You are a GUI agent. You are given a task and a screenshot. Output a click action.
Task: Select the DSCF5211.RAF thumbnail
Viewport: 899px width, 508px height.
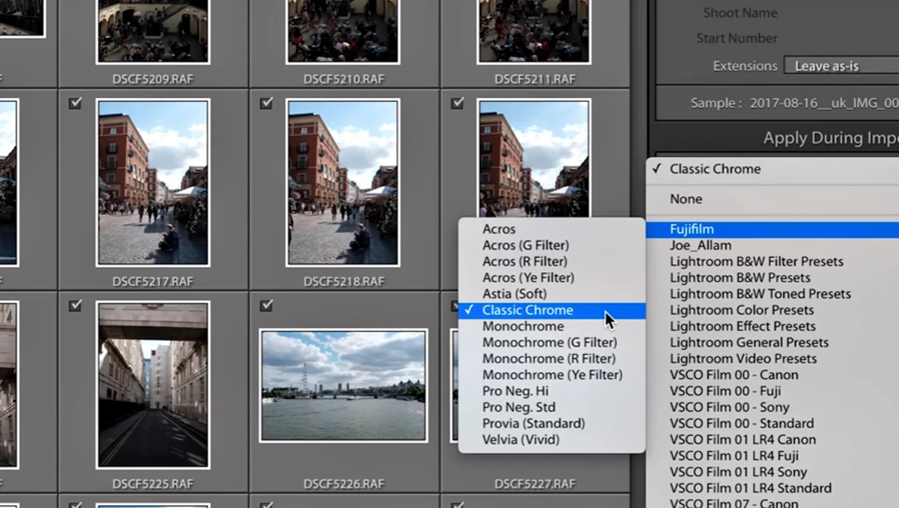[x=534, y=31]
